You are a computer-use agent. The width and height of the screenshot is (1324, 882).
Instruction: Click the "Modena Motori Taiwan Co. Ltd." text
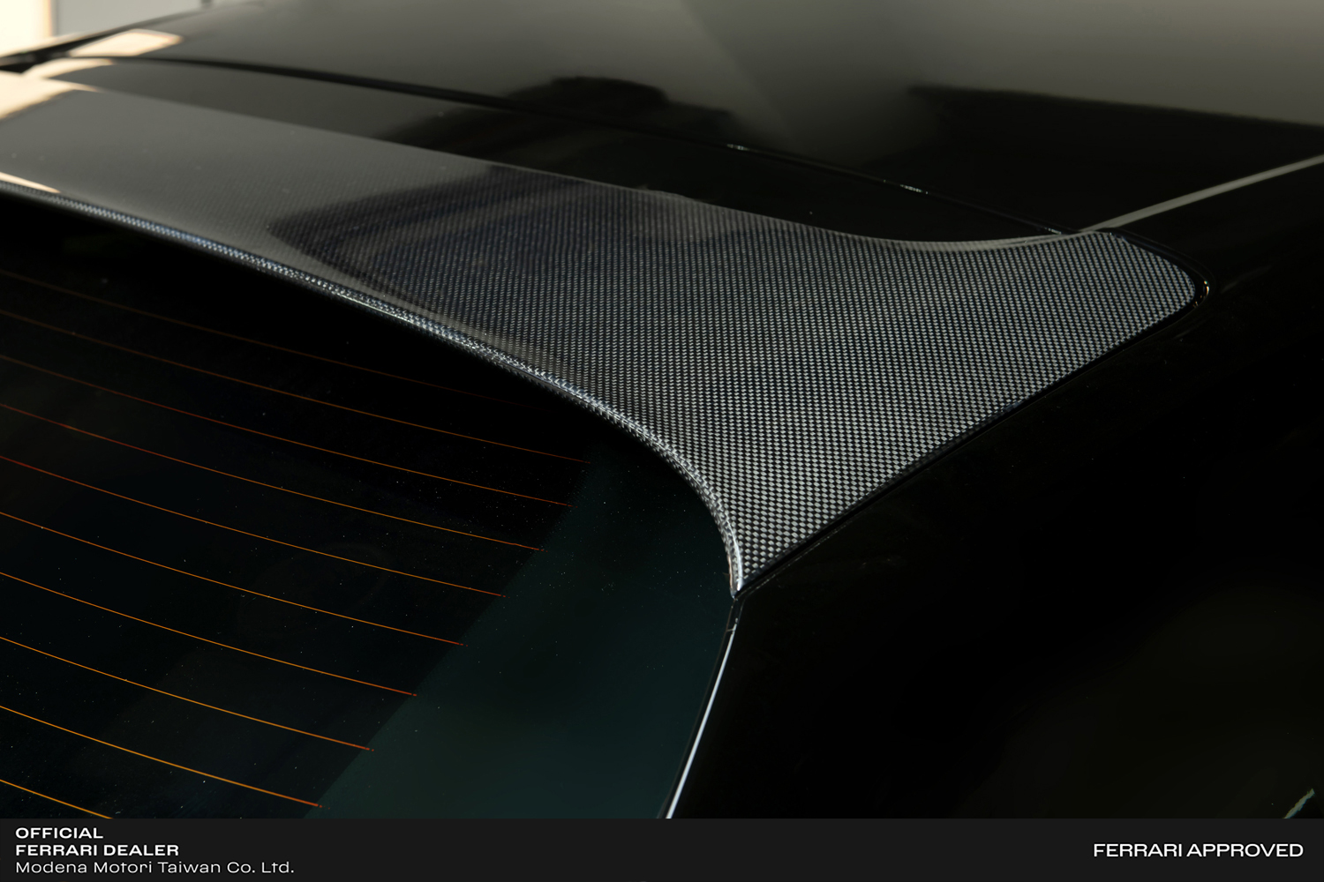click(x=154, y=868)
